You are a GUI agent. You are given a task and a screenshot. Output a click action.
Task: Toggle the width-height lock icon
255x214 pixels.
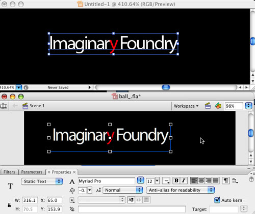(x=9, y=205)
